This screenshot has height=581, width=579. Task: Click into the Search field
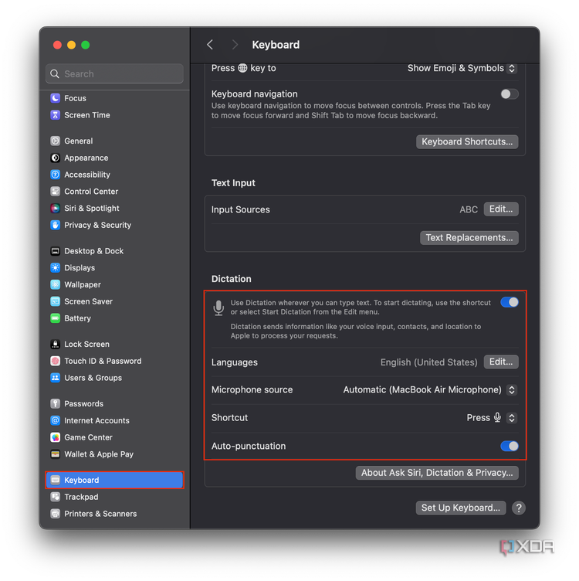tap(114, 73)
